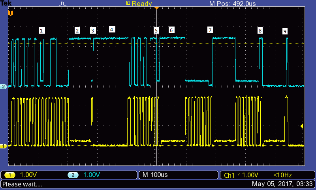The image size is (316, 190).
Task: Click the 'Ready' status text
Action: click(x=142, y=4)
